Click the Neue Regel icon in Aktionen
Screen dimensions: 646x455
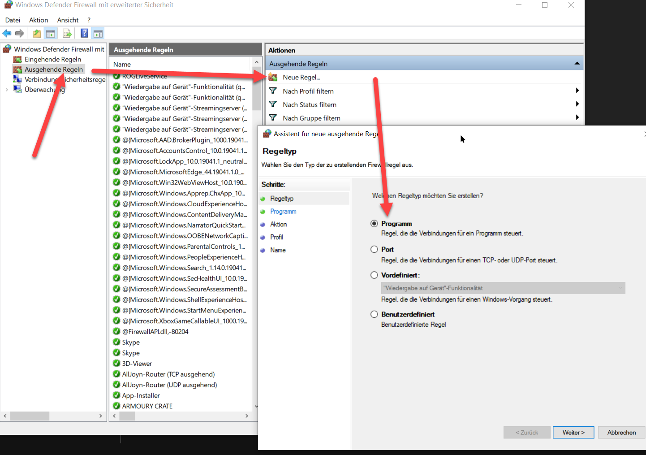[x=273, y=77]
